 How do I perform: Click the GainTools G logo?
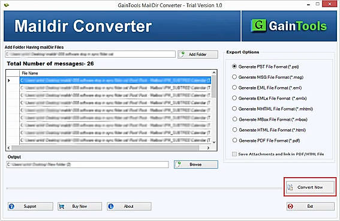coord(258,26)
